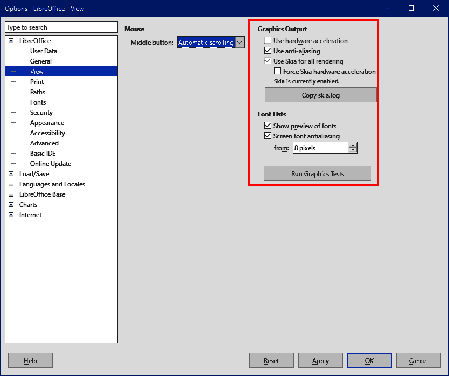This screenshot has height=376, width=449.
Task: Toggle Use anti-aliasing checkbox
Action: click(268, 51)
